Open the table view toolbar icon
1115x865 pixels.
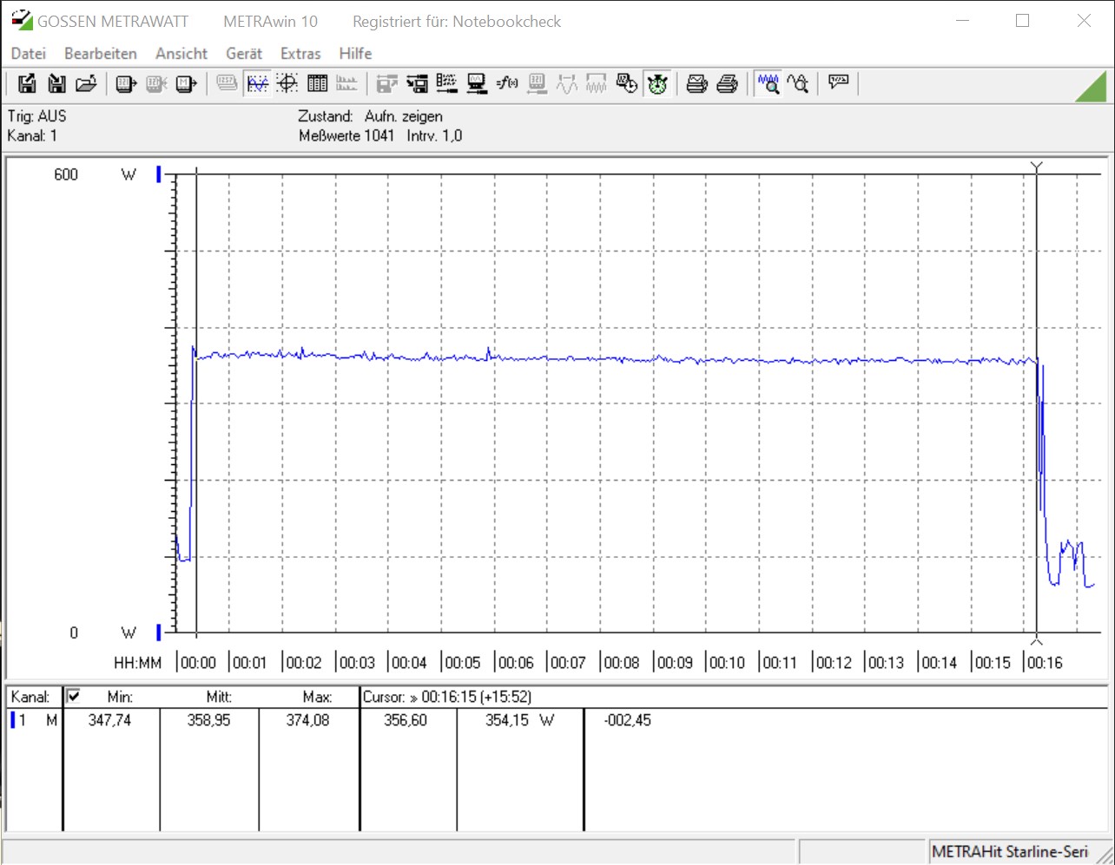[x=317, y=83]
